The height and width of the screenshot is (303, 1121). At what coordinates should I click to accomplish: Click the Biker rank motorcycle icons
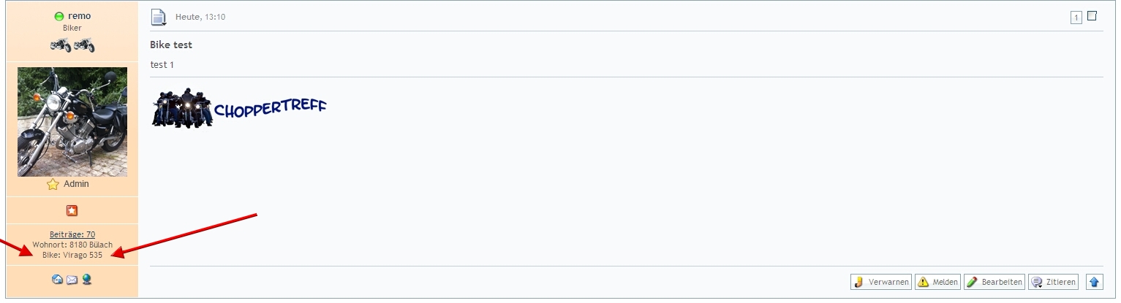(72, 46)
